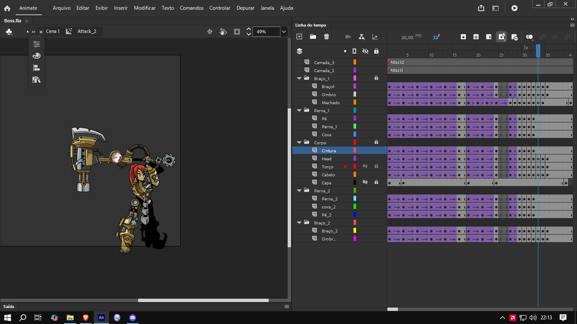The height and width of the screenshot is (324, 577).
Task: Open the Comandos menu
Action: (x=192, y=8)
